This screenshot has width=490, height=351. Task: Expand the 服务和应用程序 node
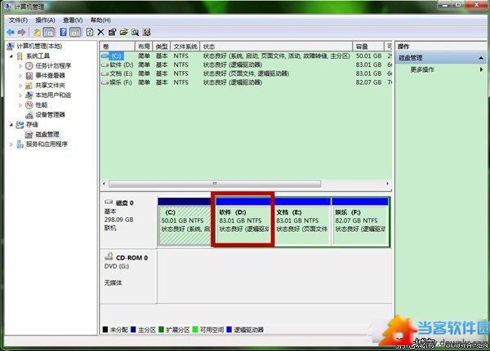(x=11, y=144)
